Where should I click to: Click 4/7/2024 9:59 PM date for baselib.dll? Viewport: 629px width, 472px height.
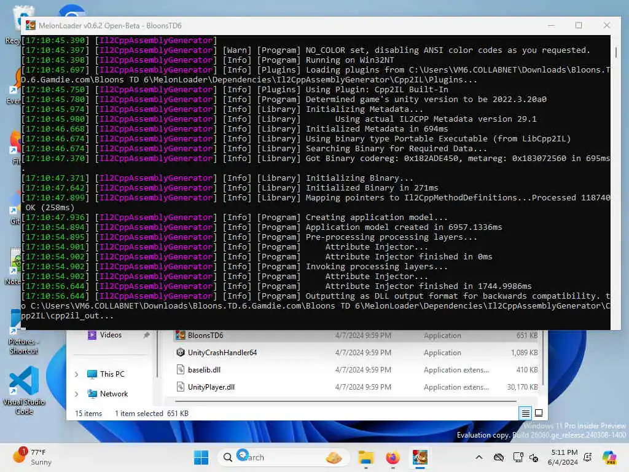[x=363, y=369]
